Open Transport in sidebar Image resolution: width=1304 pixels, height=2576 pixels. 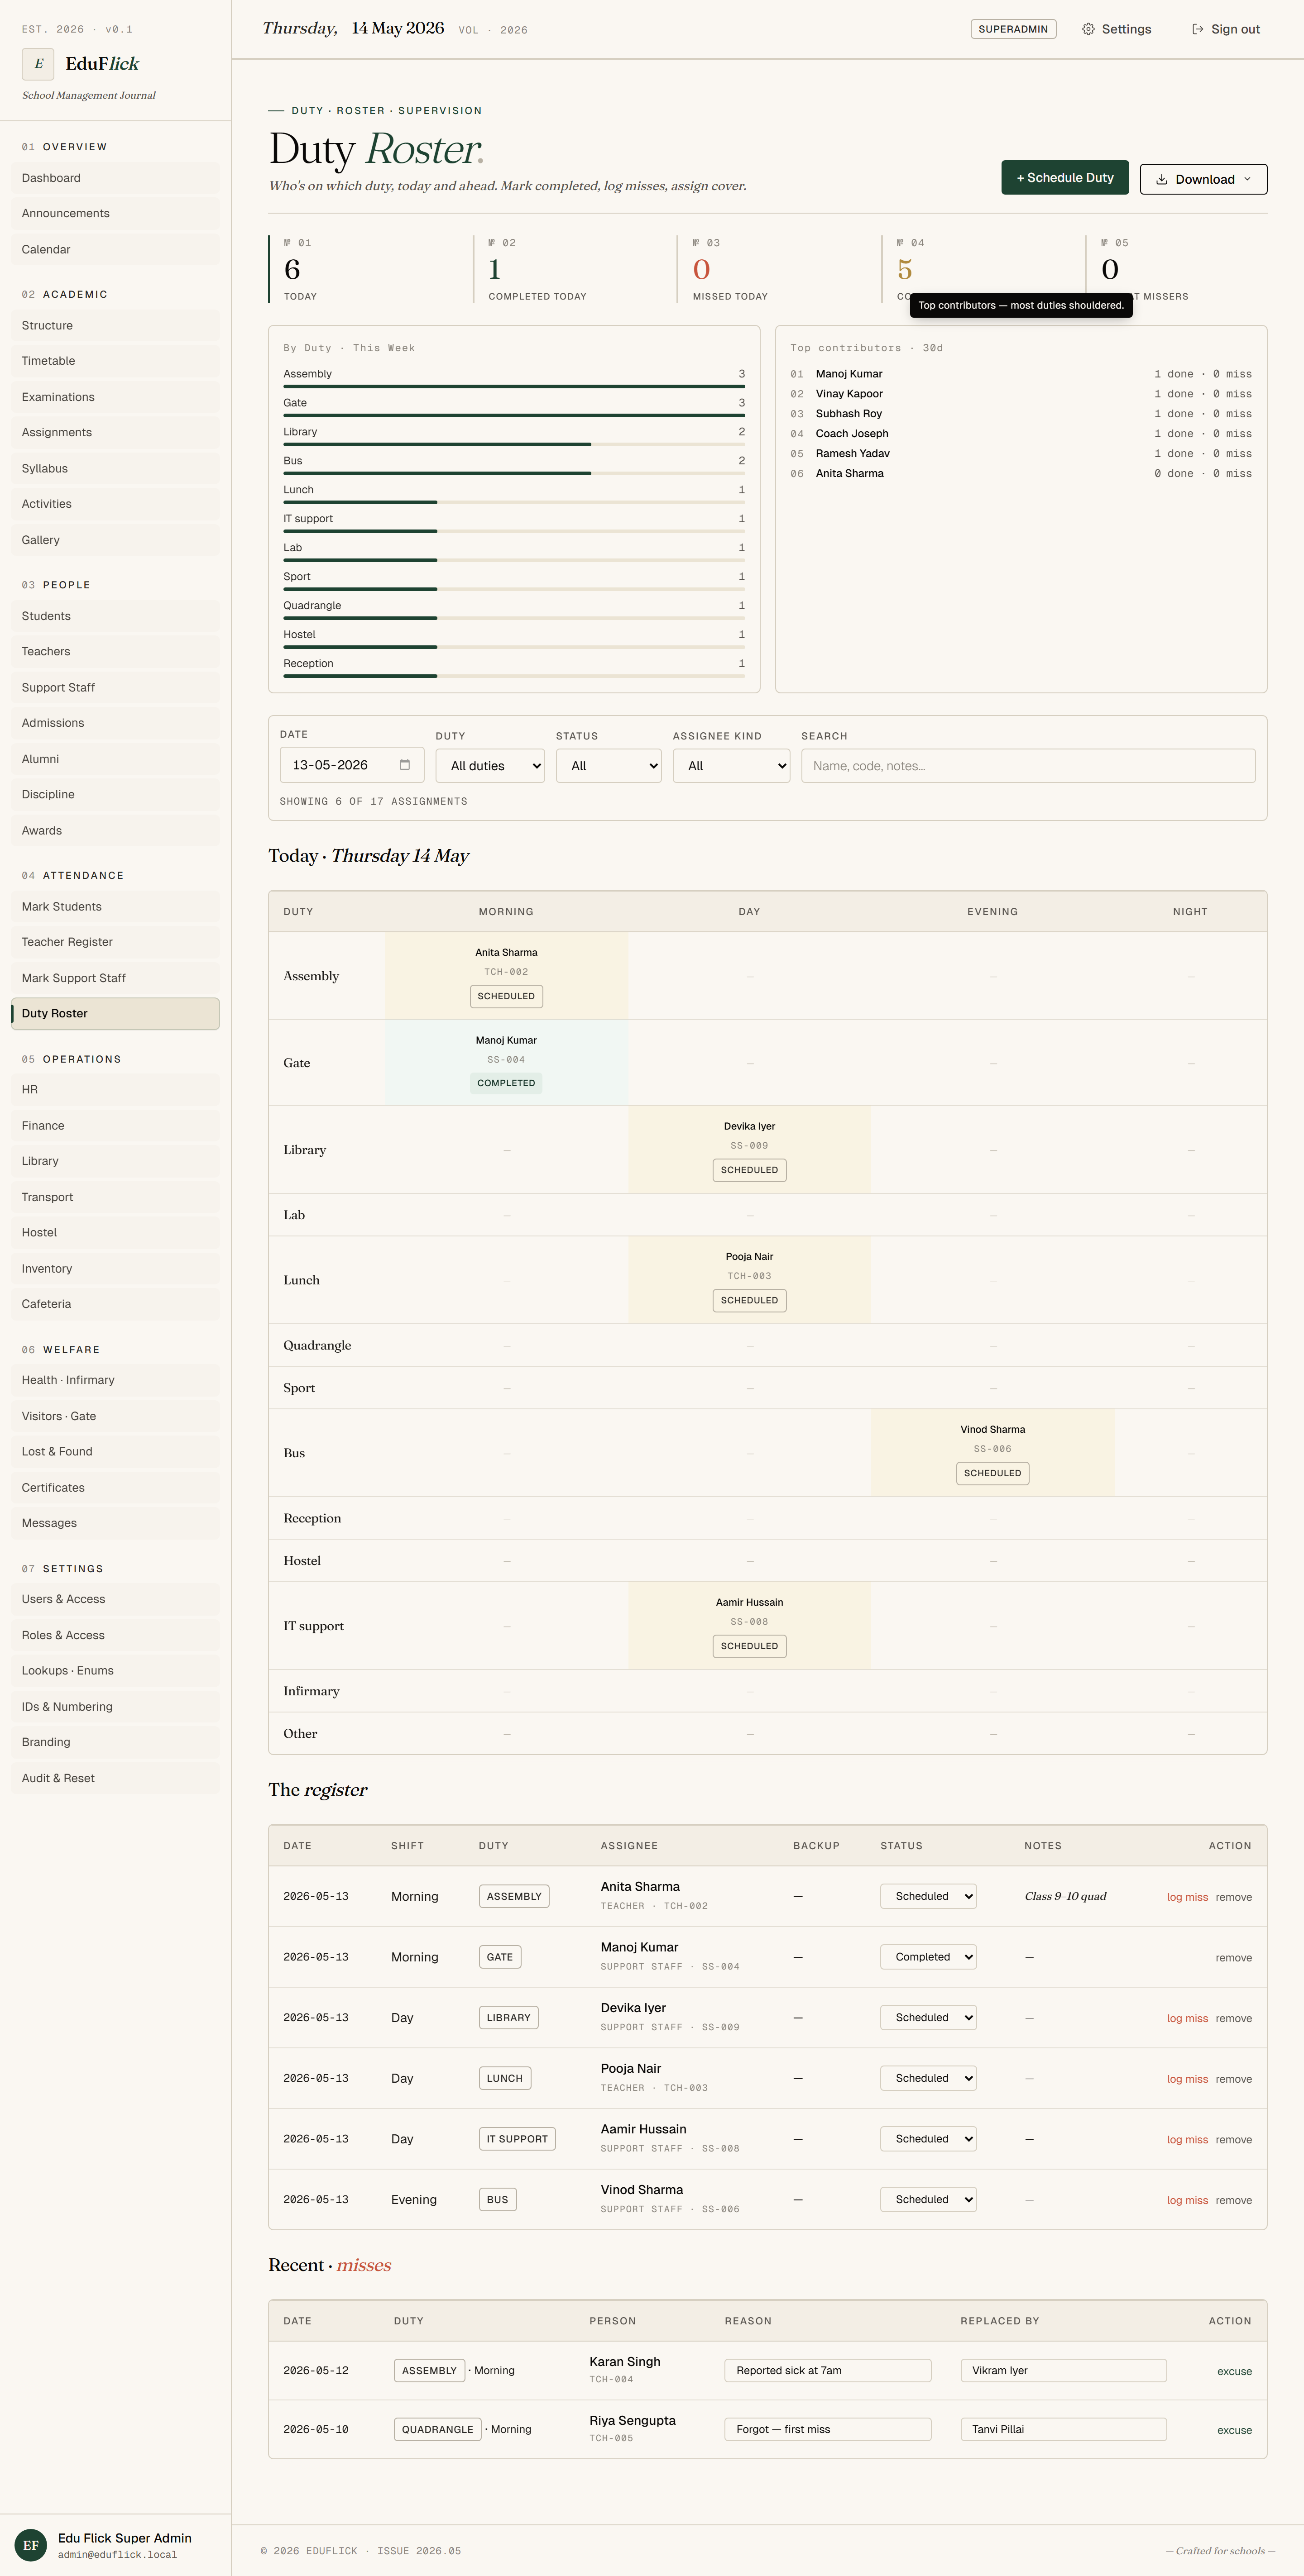[x=115, y=1197]
